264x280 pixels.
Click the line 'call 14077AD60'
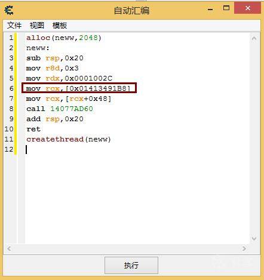(60, 109)
